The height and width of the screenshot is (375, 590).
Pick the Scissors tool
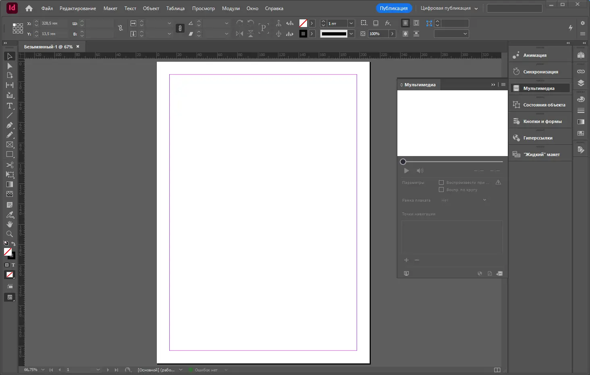(10, 165)
